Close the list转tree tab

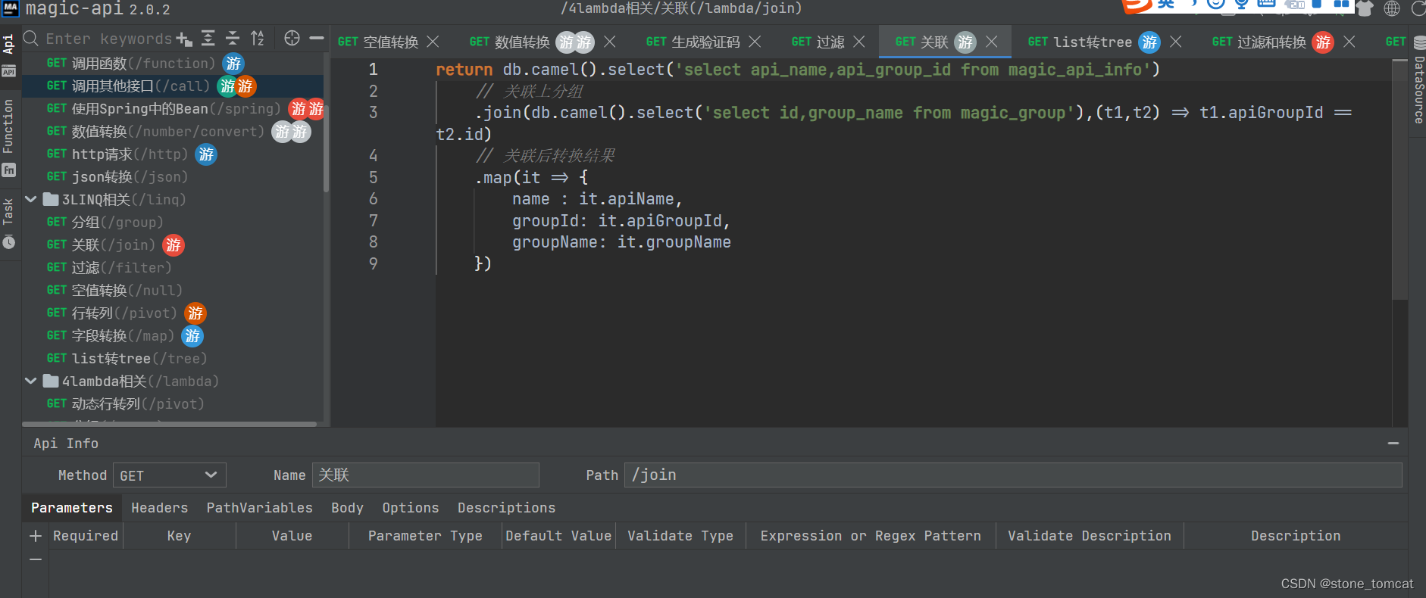click(x=1175, y=42)
